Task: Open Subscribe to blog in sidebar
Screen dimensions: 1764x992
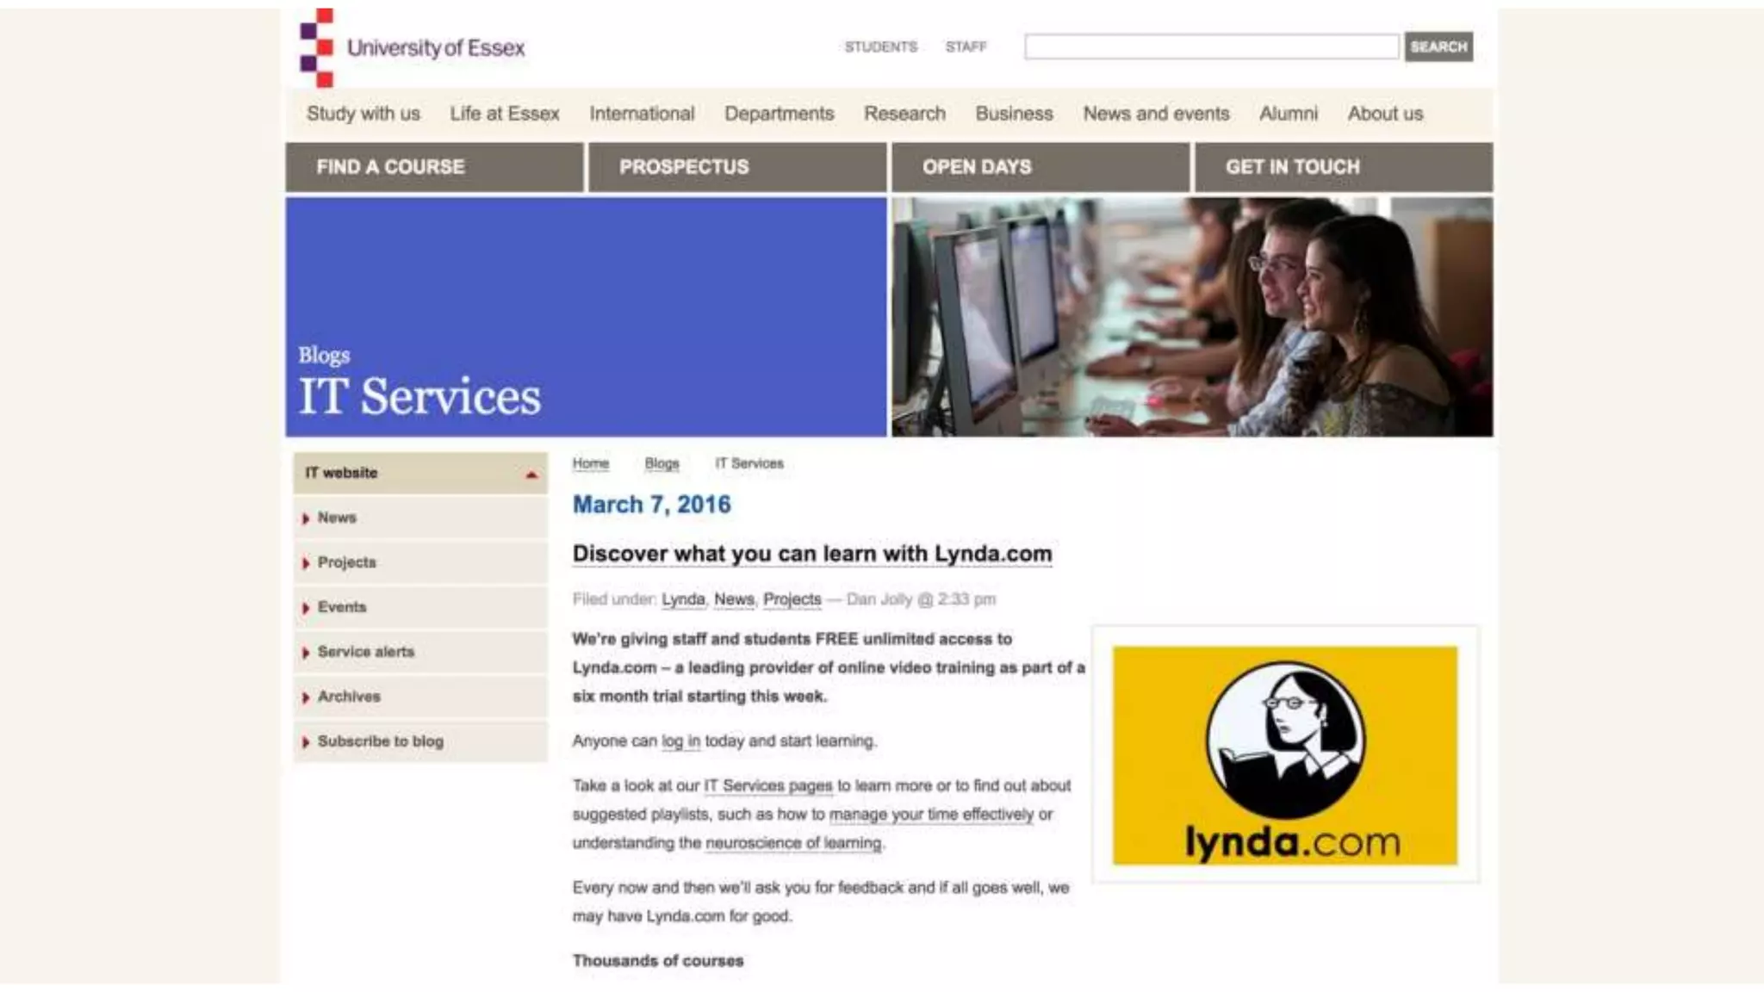Action: click(x=420, y=741)
